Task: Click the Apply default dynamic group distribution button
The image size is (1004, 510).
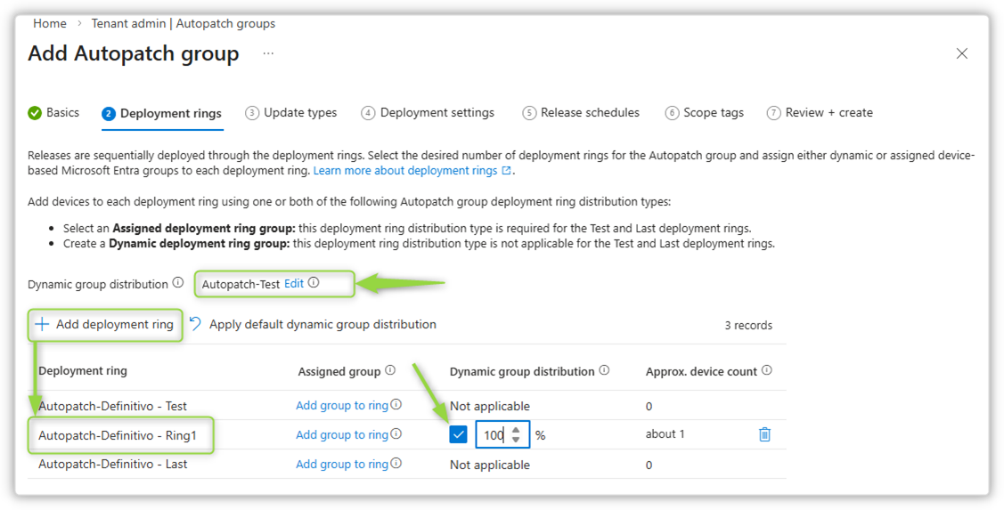Action: (313, 325)
